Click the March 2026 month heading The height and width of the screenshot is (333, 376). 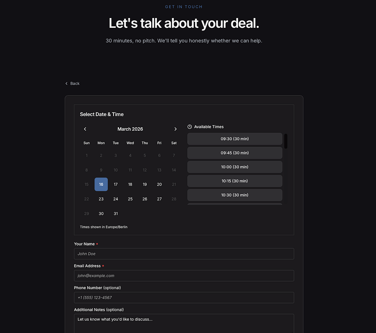pos(130,129)
